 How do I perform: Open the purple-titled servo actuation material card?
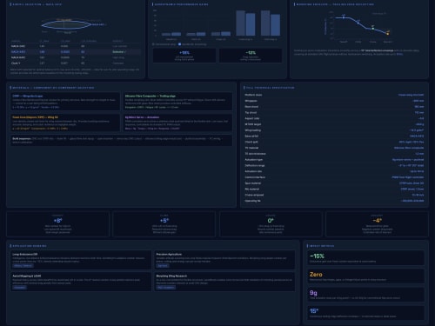tap(178, 123)
